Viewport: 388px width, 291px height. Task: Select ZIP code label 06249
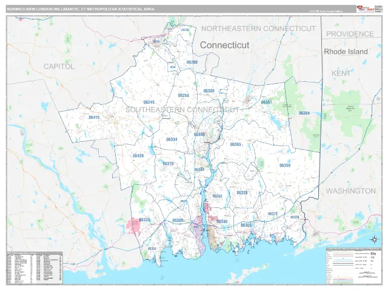(149, 102)
